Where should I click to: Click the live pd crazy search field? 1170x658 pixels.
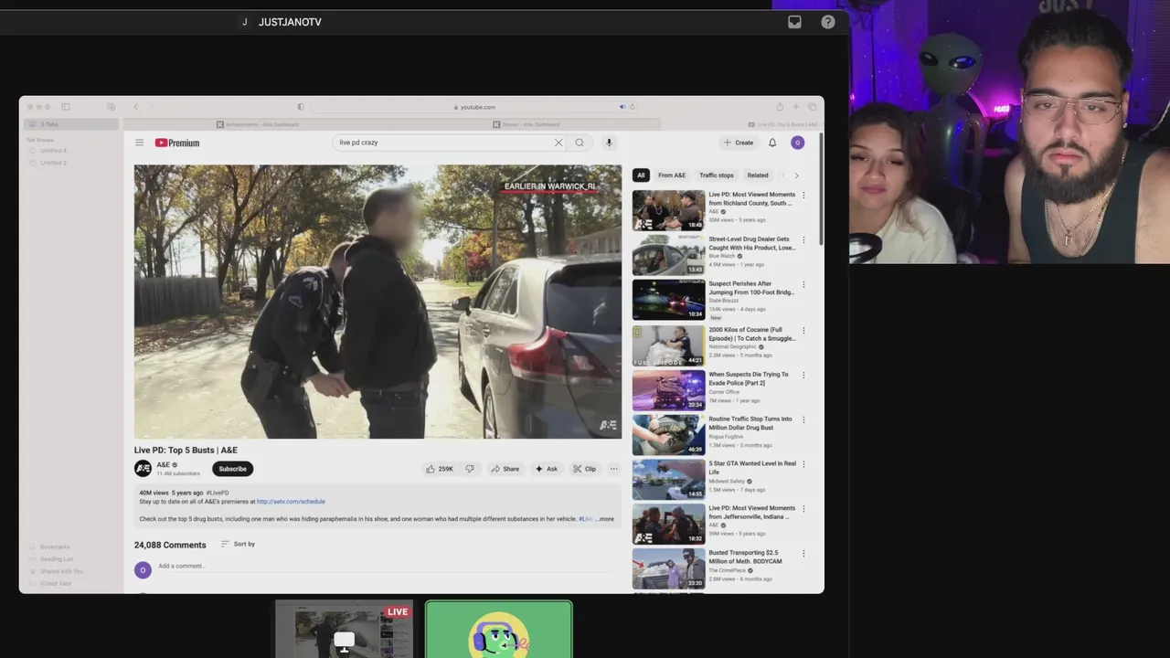coord(442,143)
